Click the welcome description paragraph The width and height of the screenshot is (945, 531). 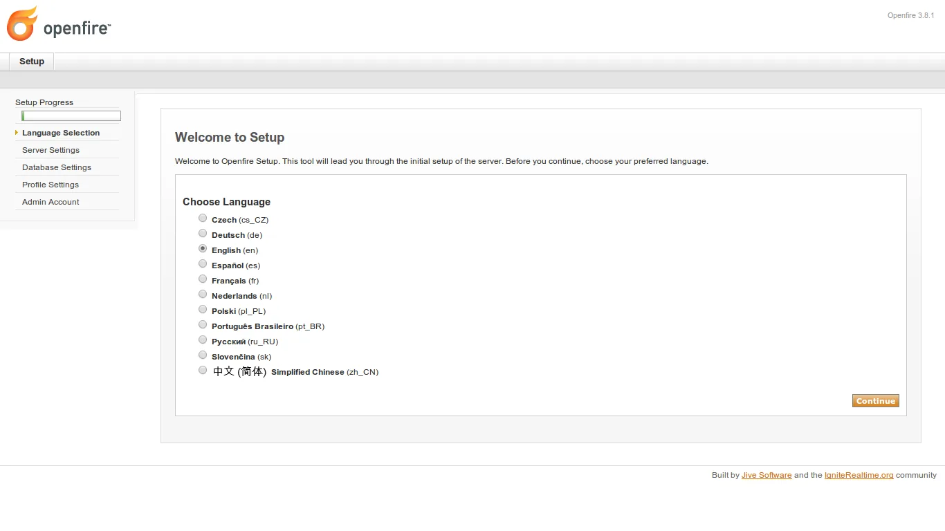tap(441, 161)
